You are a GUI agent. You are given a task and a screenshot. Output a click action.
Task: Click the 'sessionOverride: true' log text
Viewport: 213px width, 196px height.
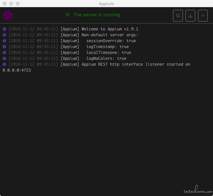(111, 41)
